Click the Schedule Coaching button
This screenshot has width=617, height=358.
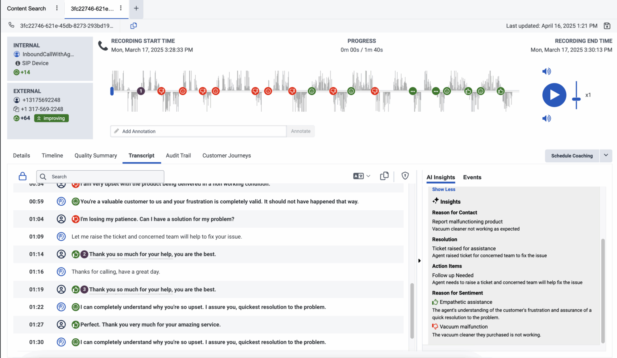[572, 155]
